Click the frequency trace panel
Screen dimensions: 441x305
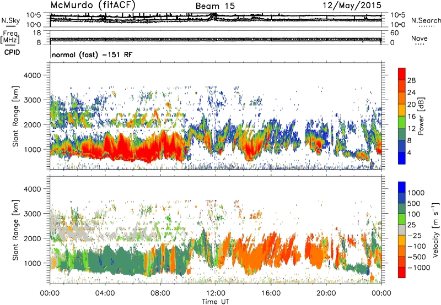point(216,37)
